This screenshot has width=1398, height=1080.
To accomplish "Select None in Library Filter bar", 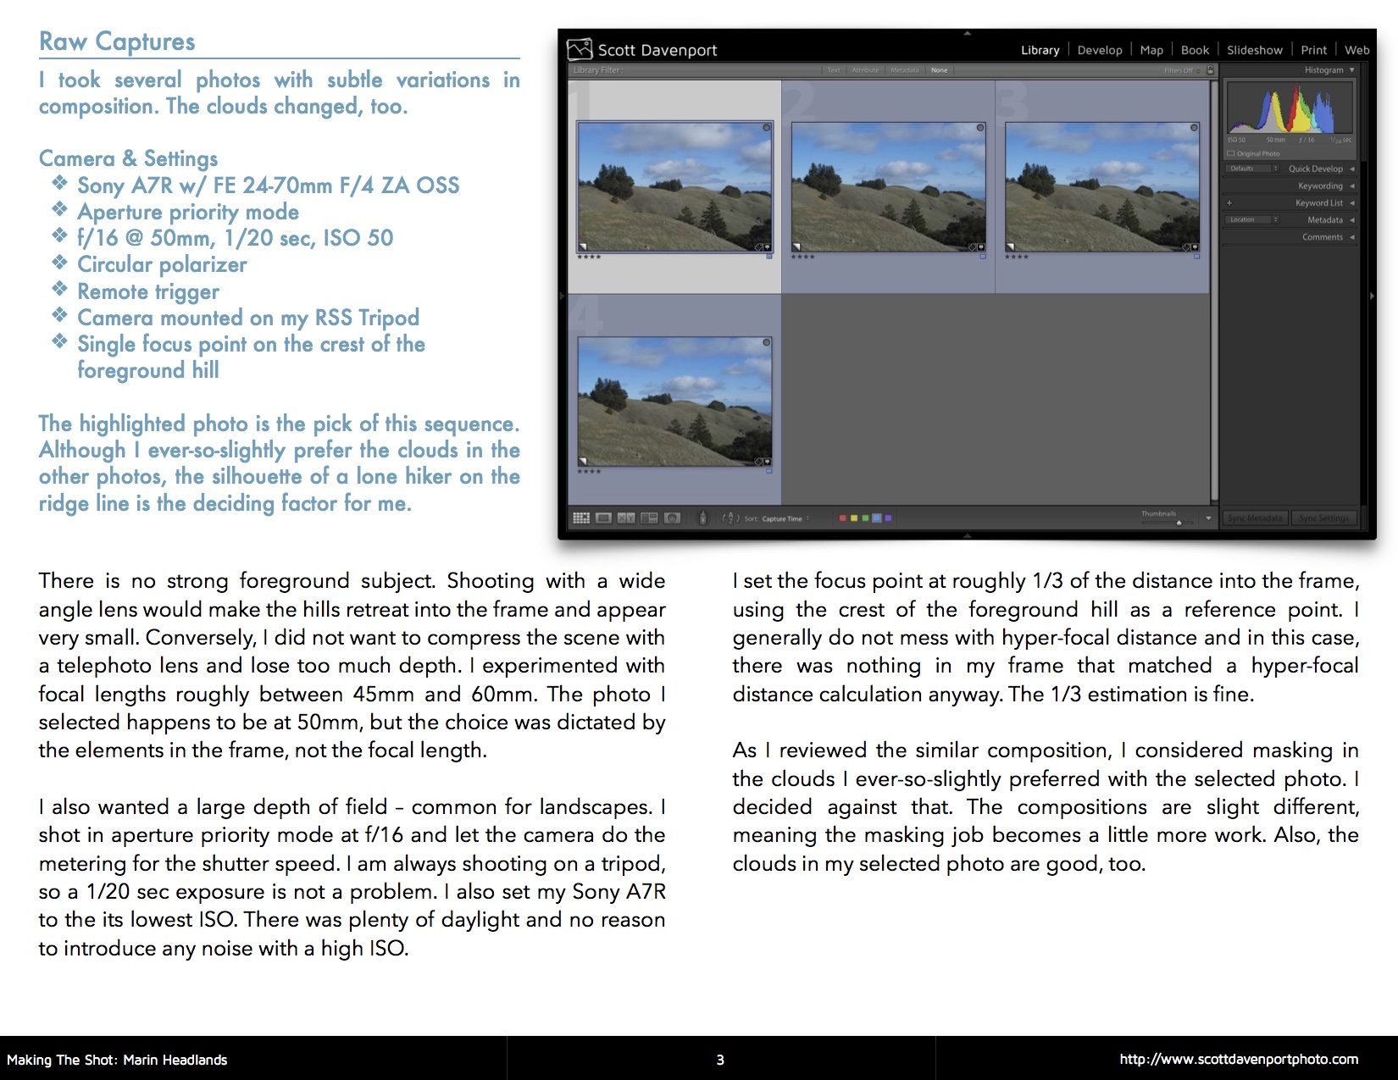I will coord(939,70).
